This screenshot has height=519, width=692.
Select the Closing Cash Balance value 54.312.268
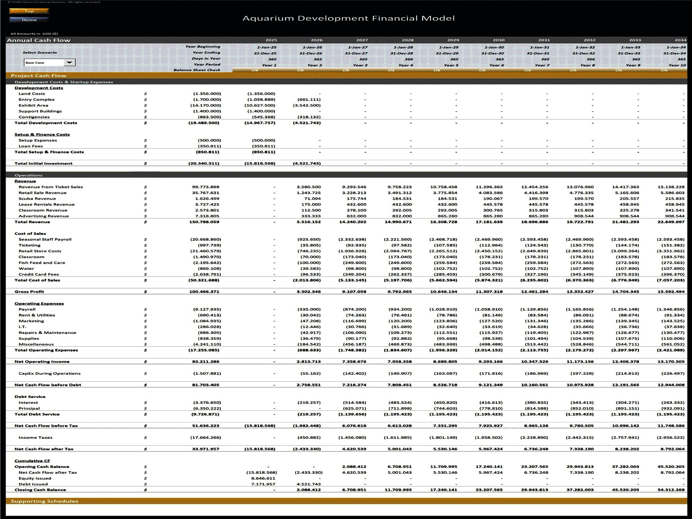click(671, 490)
